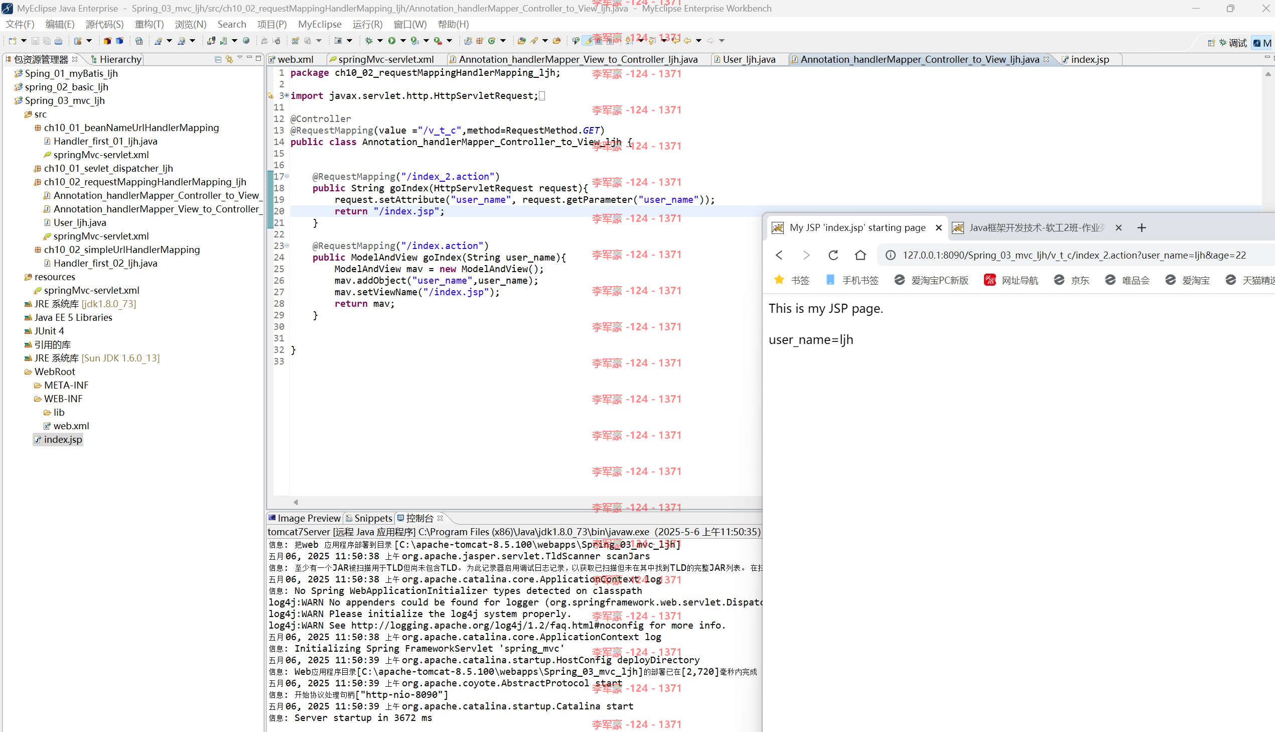Collapse the fold marker at line 23
Screen dimensions: 1275x732
287,246
